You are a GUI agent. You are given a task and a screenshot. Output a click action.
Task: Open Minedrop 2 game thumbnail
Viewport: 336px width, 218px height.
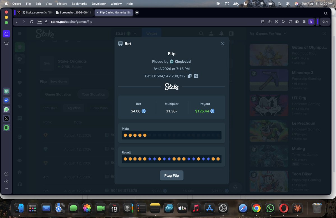tap(269, 80)
